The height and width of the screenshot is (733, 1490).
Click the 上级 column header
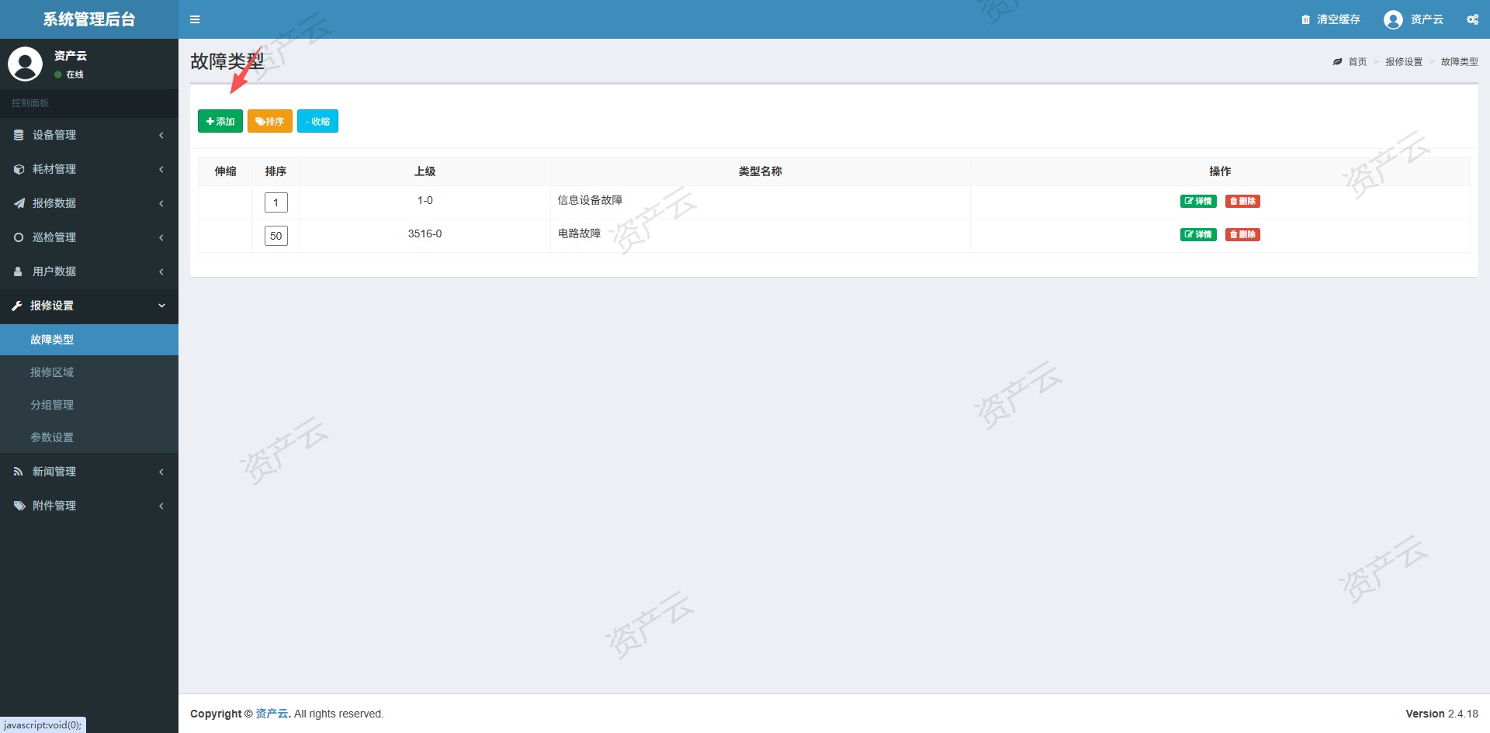pos(424,171)
